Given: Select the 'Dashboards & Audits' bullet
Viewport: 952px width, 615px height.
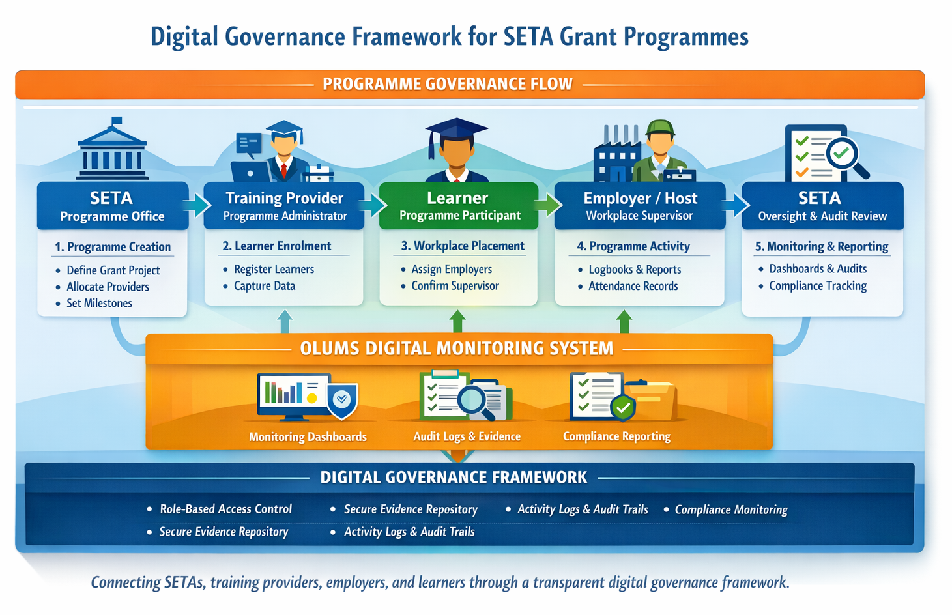Looking at the screenshot, I should pyautogui.click(x=818, y=269).
